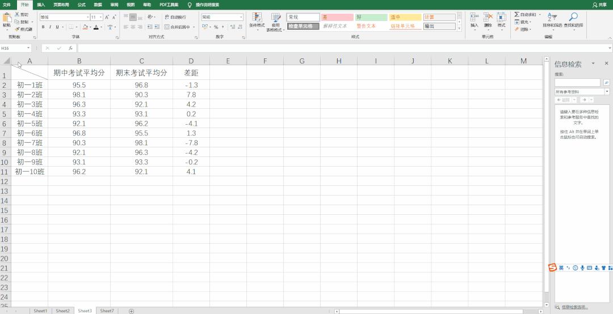This screenshot has height=314, width=613.
Task: Increase font size with the larger A
Action: coord(107,17)
